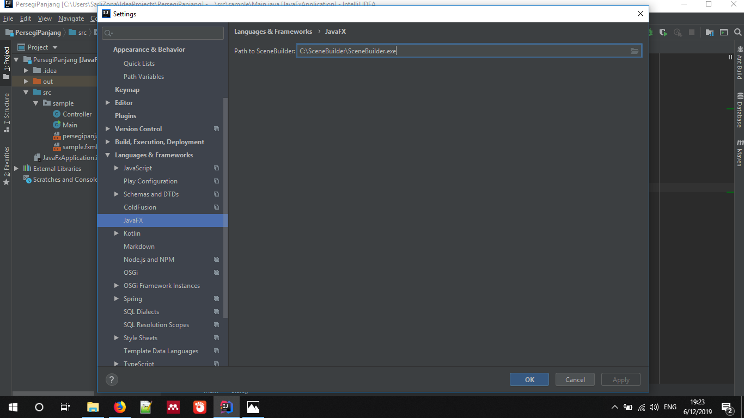744x418 pixels.
Task: Select ColdFusion in settings tree
Action: pos(140,207)
